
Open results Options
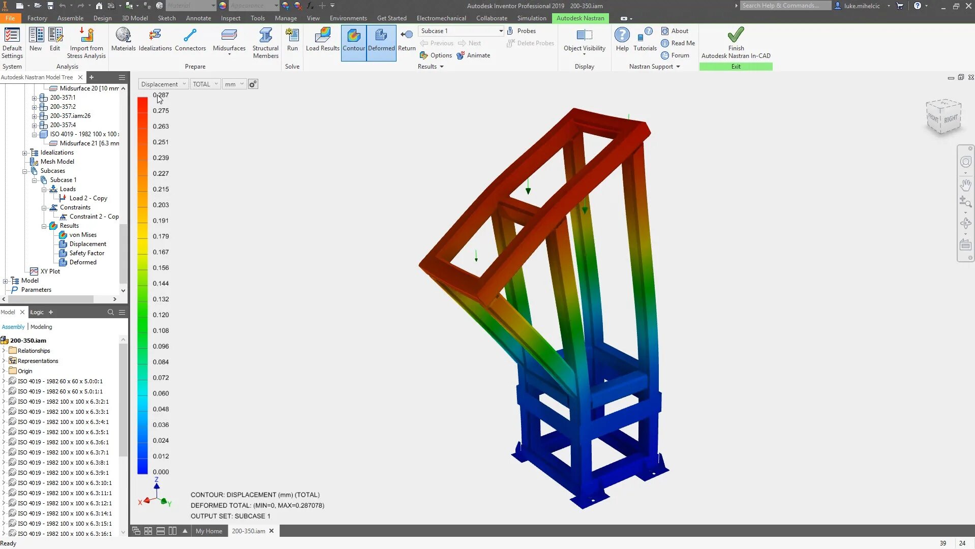(x=436, y=55)
